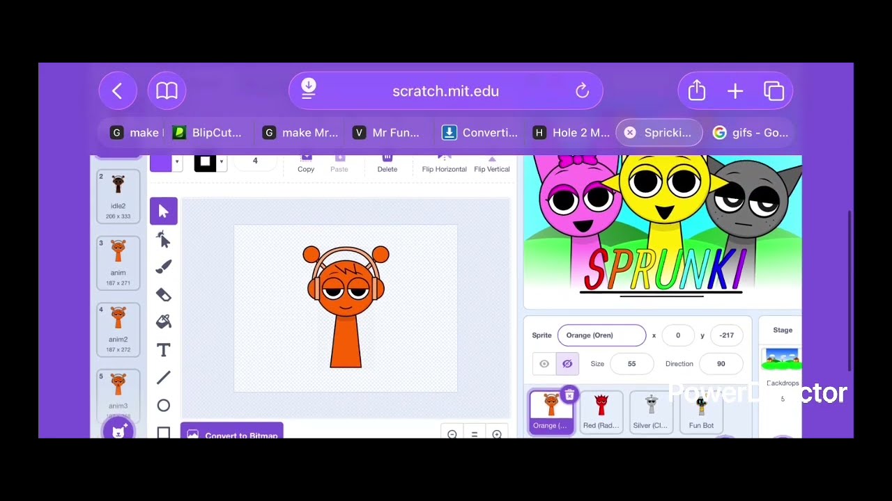Show the sprite with the eye toggle

click(x=544, y=364)
